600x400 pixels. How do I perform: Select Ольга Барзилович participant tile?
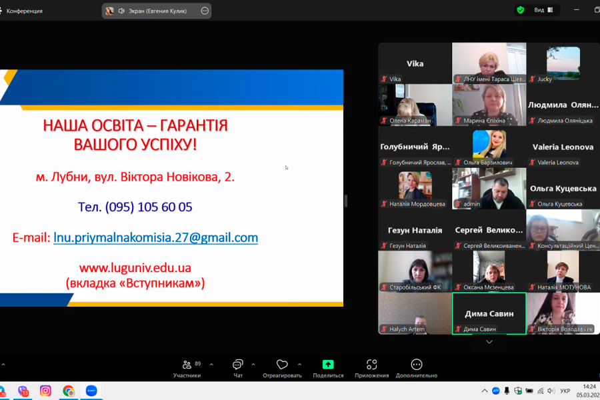[x=489, y=147]
